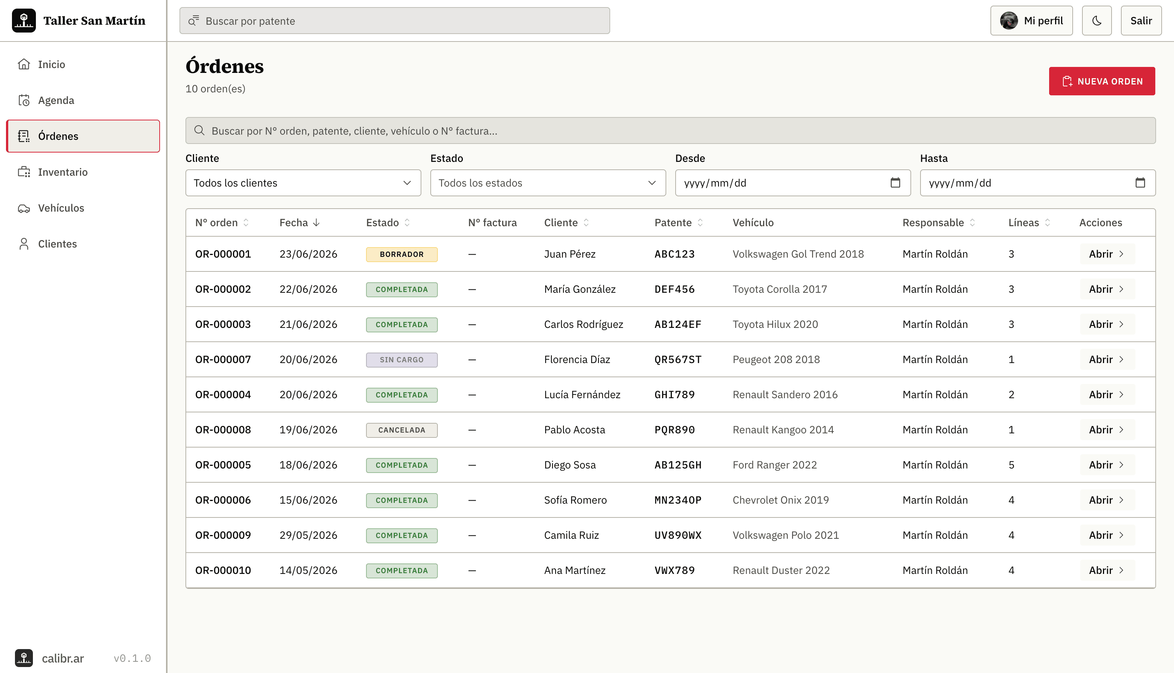1174x673 pixels.
Task: Click client name Sofía Romero
Action: 575,500
